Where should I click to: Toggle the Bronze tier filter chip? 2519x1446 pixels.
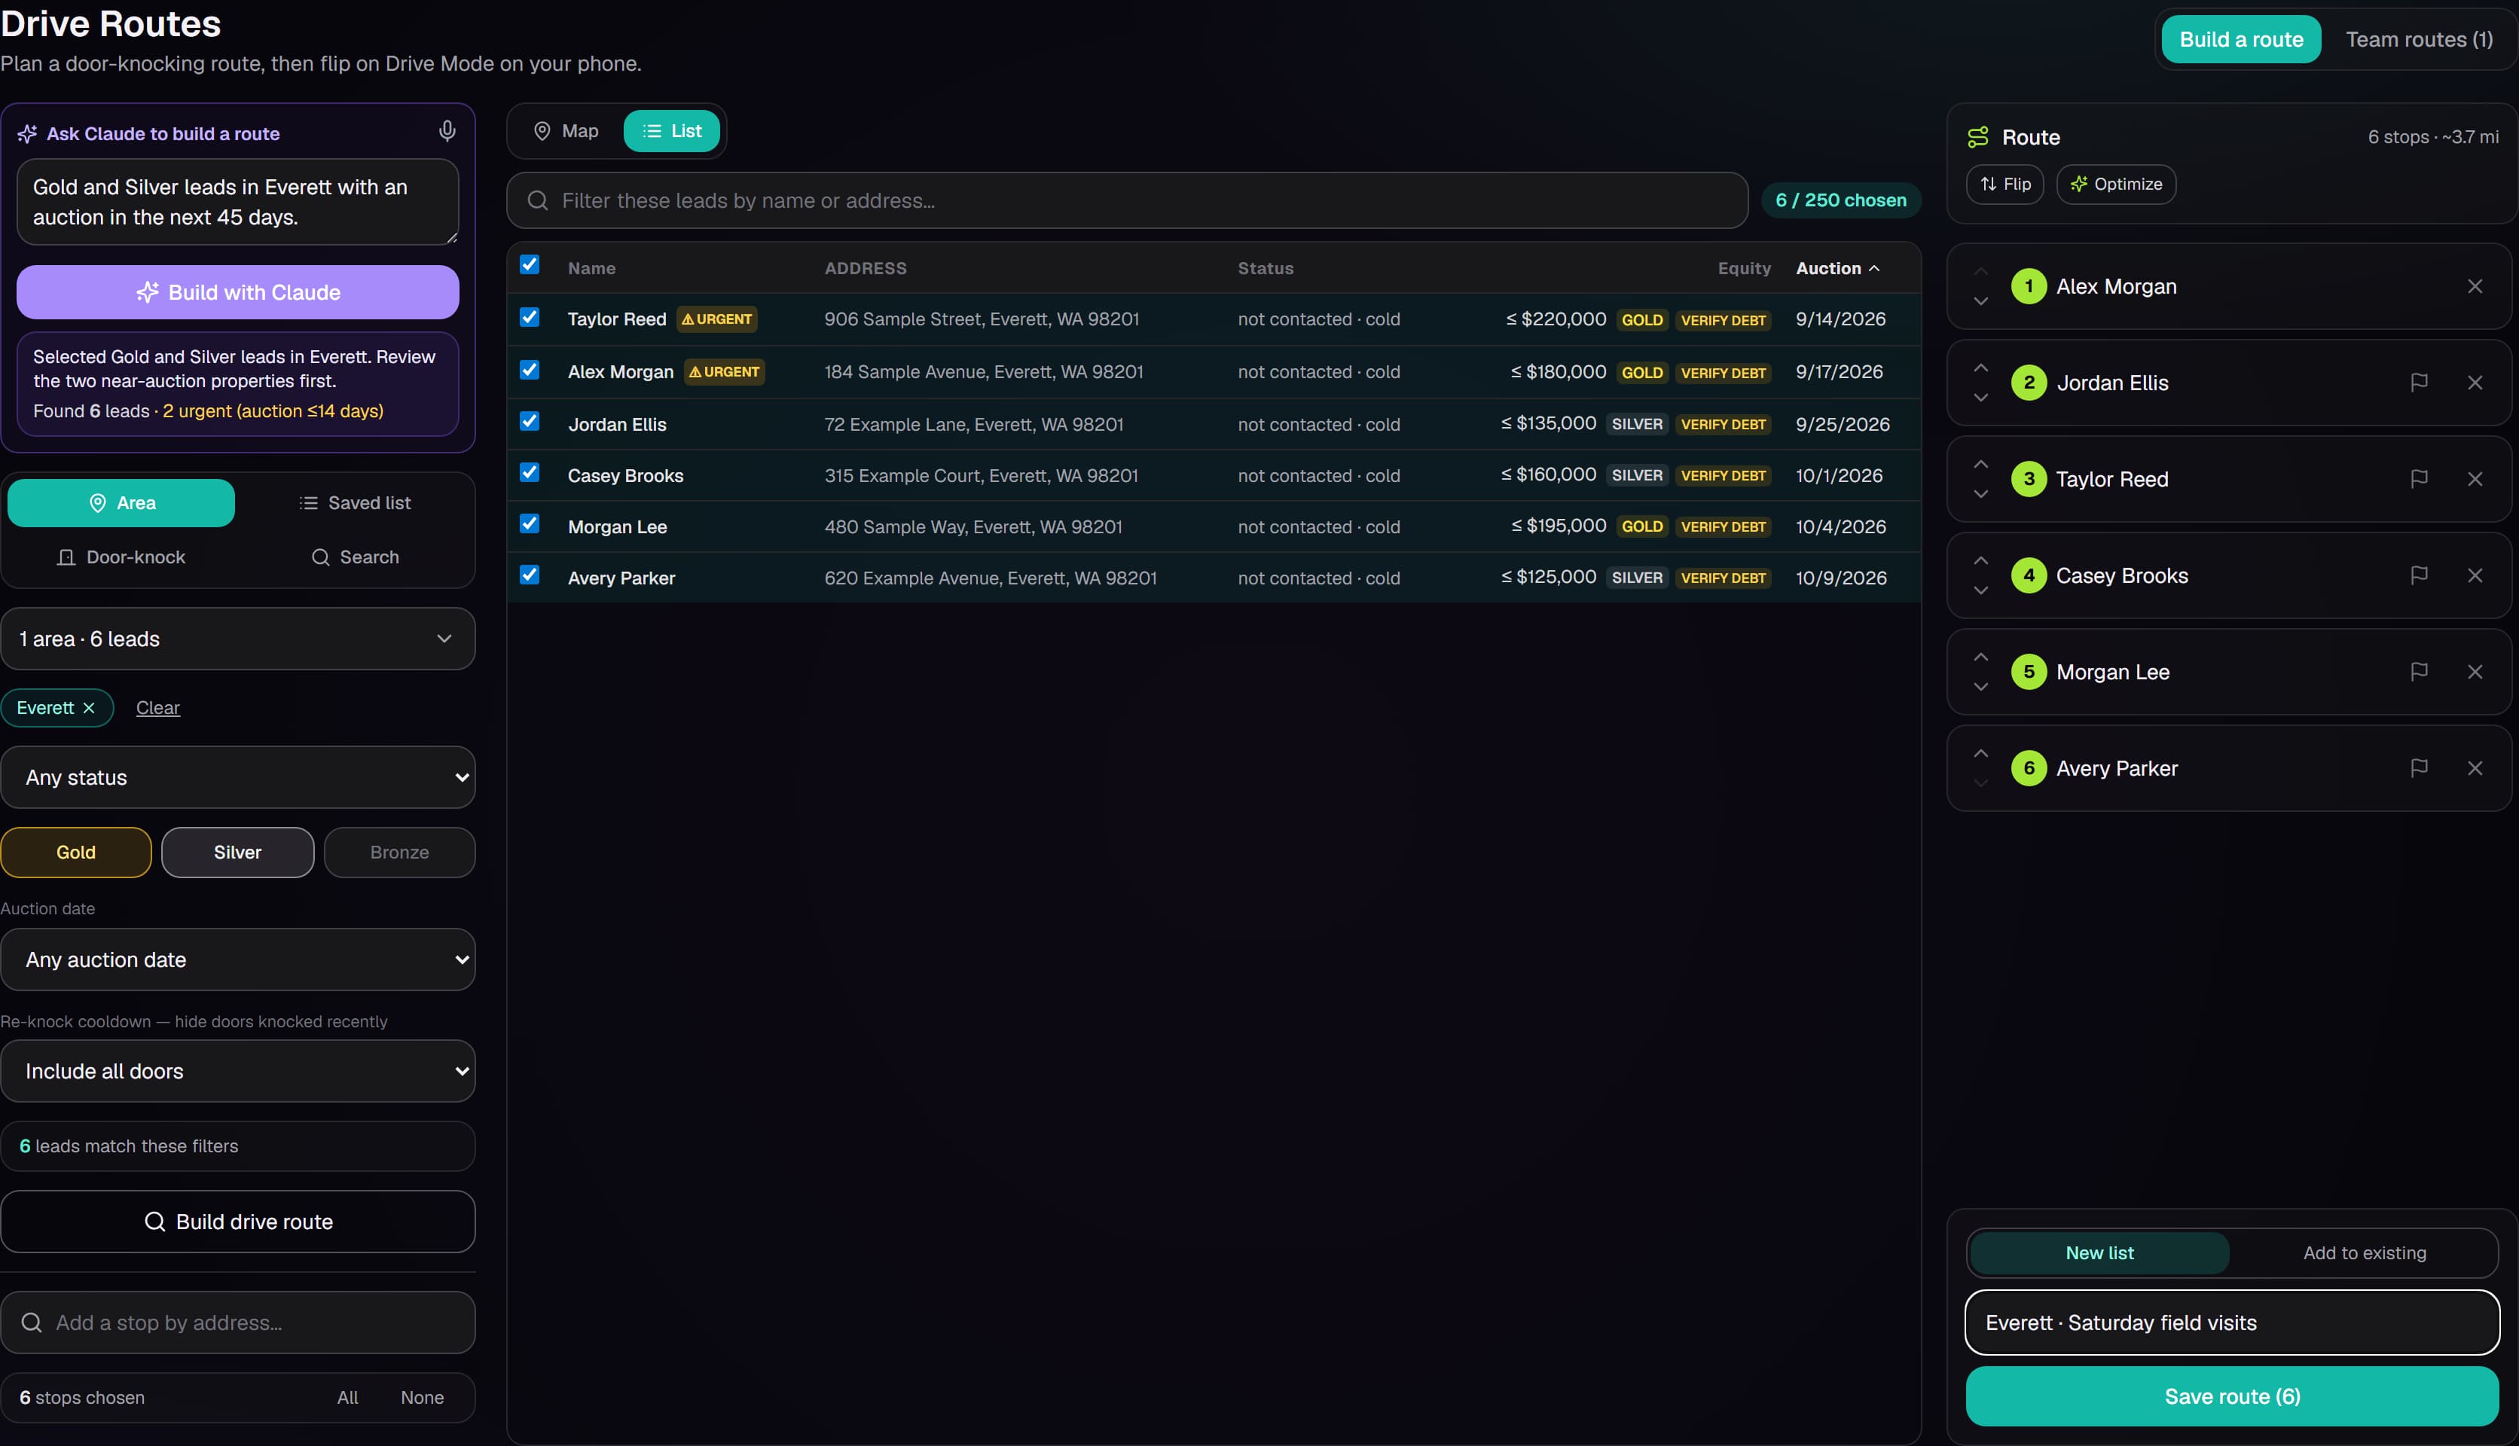[399, 852]
